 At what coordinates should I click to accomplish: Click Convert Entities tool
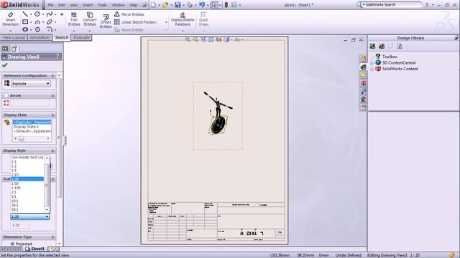[x=90, y=19]
